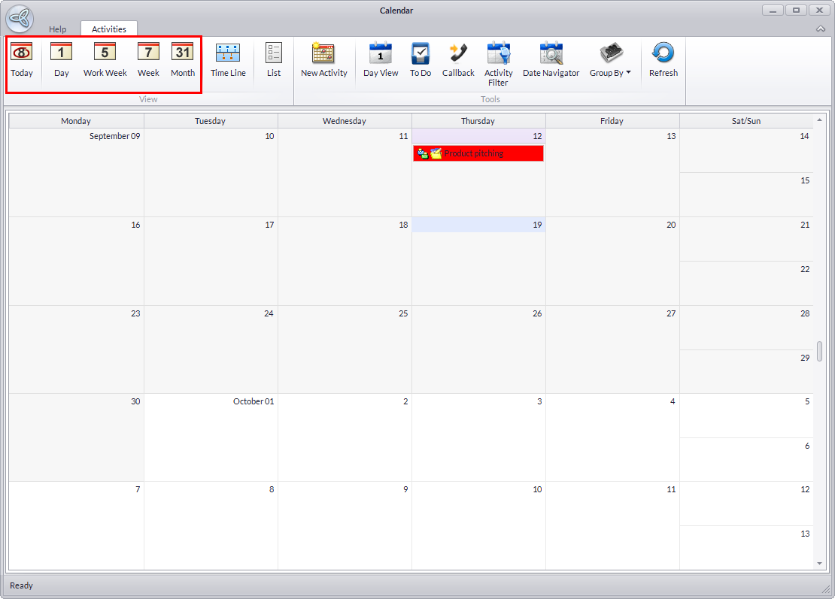Viewport: 835px width, 599px height.
Task: Show the List view
Action: click(x=274, y=60)
